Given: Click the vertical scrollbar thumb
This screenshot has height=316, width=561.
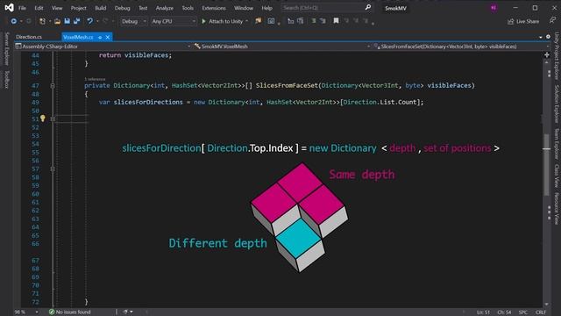Looking at the screenshot, I should [546, 165].
